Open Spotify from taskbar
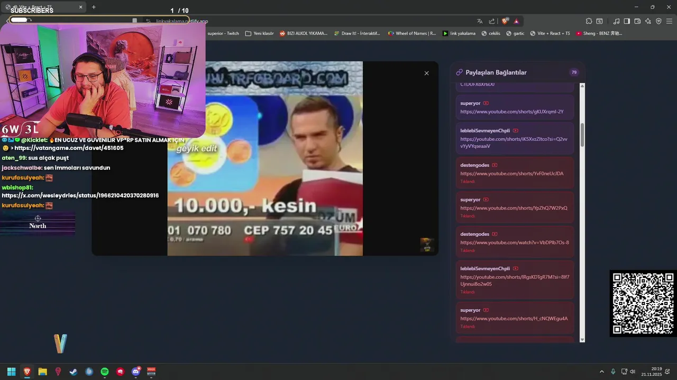 (105, 372)
